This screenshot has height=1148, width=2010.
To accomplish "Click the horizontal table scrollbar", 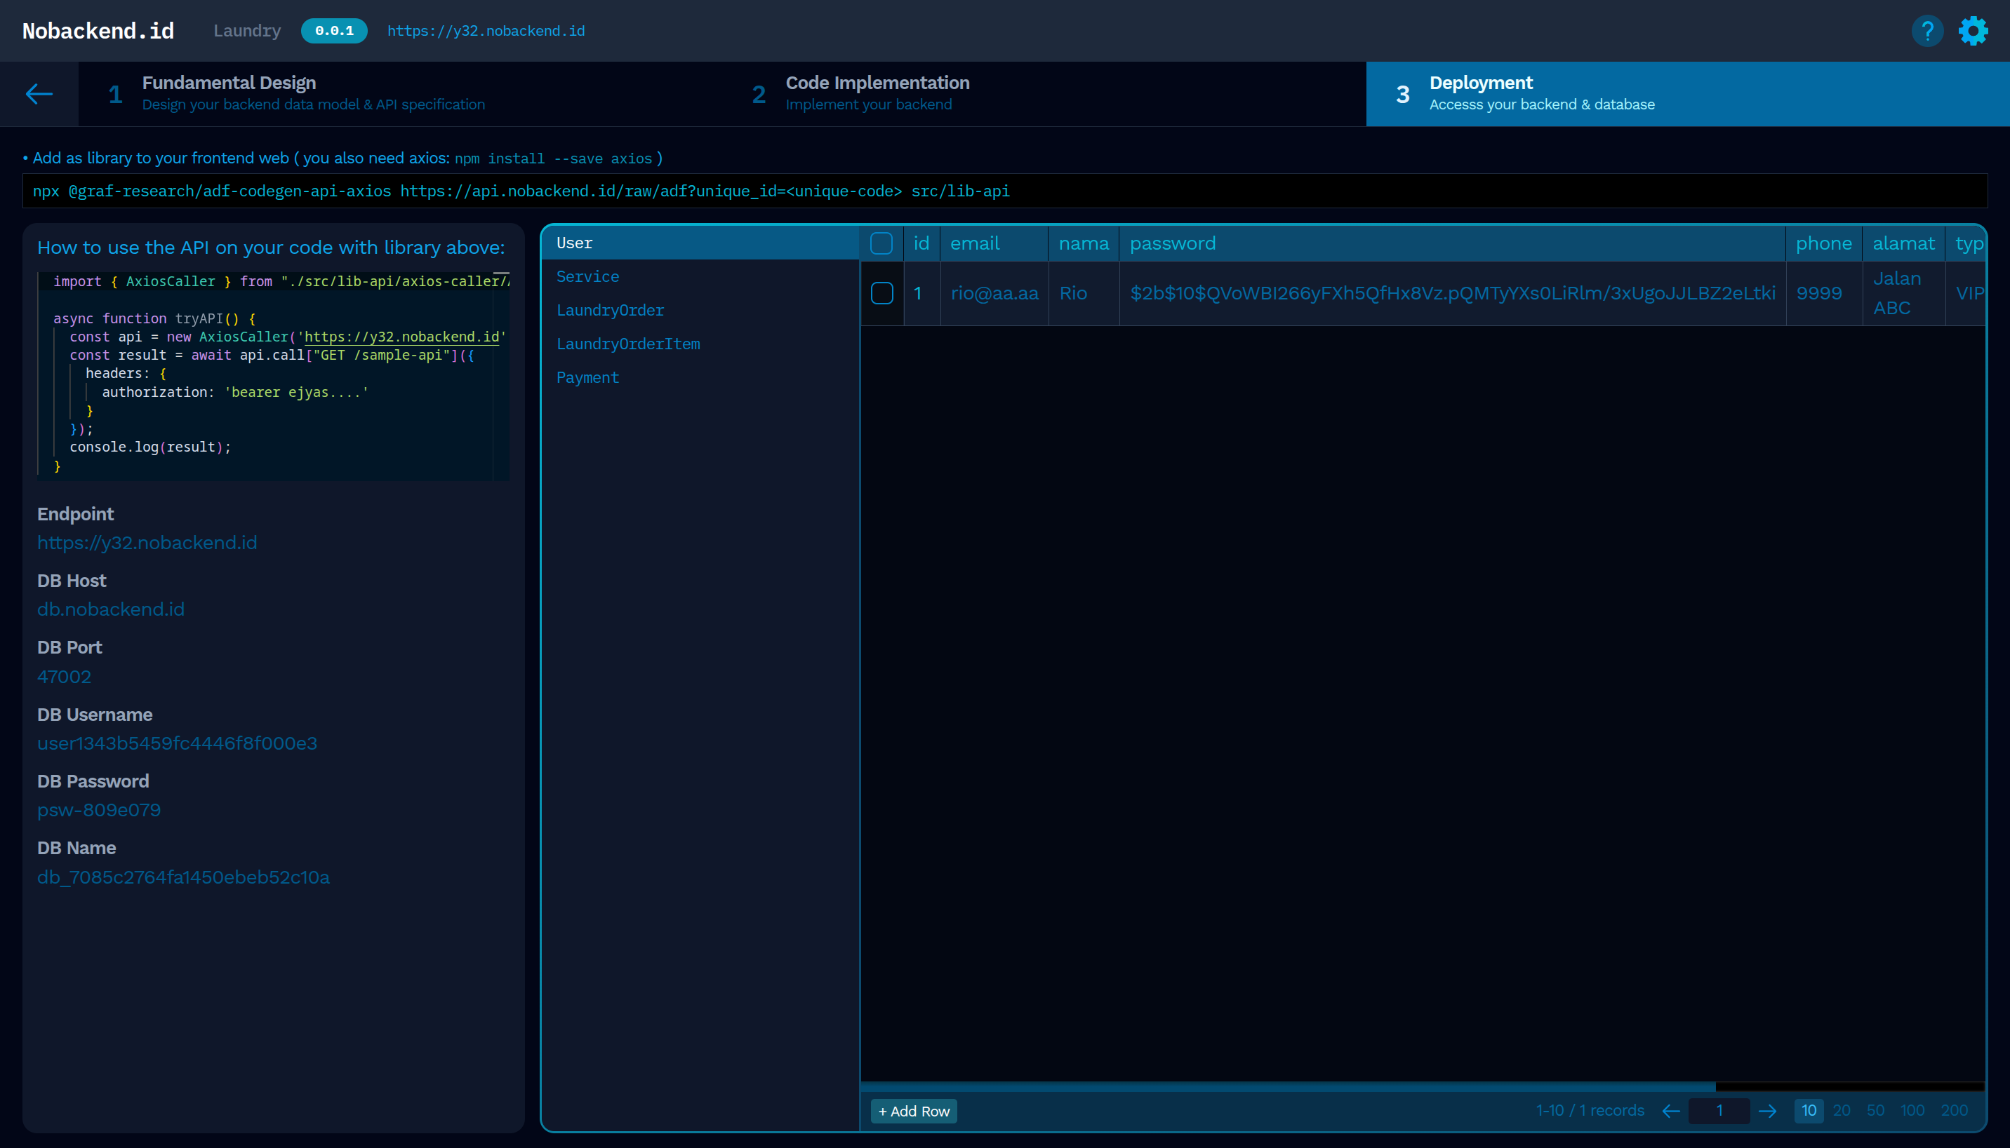I will click(x=1287, y=1086).
